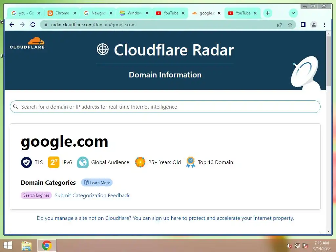Image resolution: width=336 pixels, height=252 pixels.
Task: Click the 'Domain Categories' label
Action: (x=48, y=182)
